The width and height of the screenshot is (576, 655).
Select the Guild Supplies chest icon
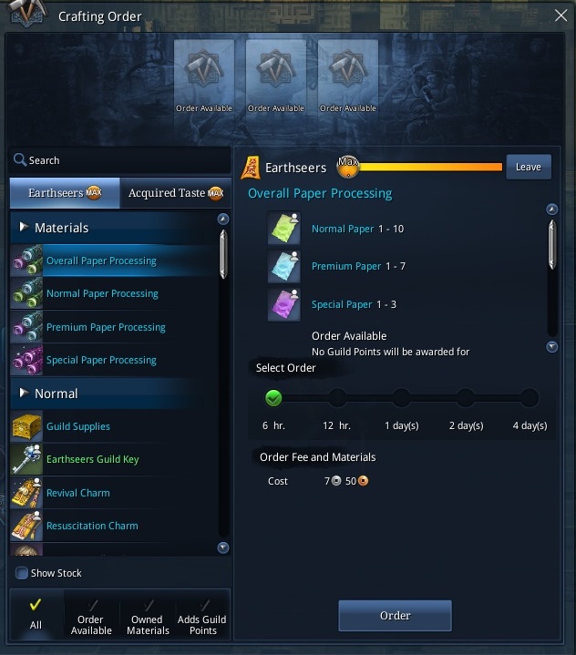point(26,426)
